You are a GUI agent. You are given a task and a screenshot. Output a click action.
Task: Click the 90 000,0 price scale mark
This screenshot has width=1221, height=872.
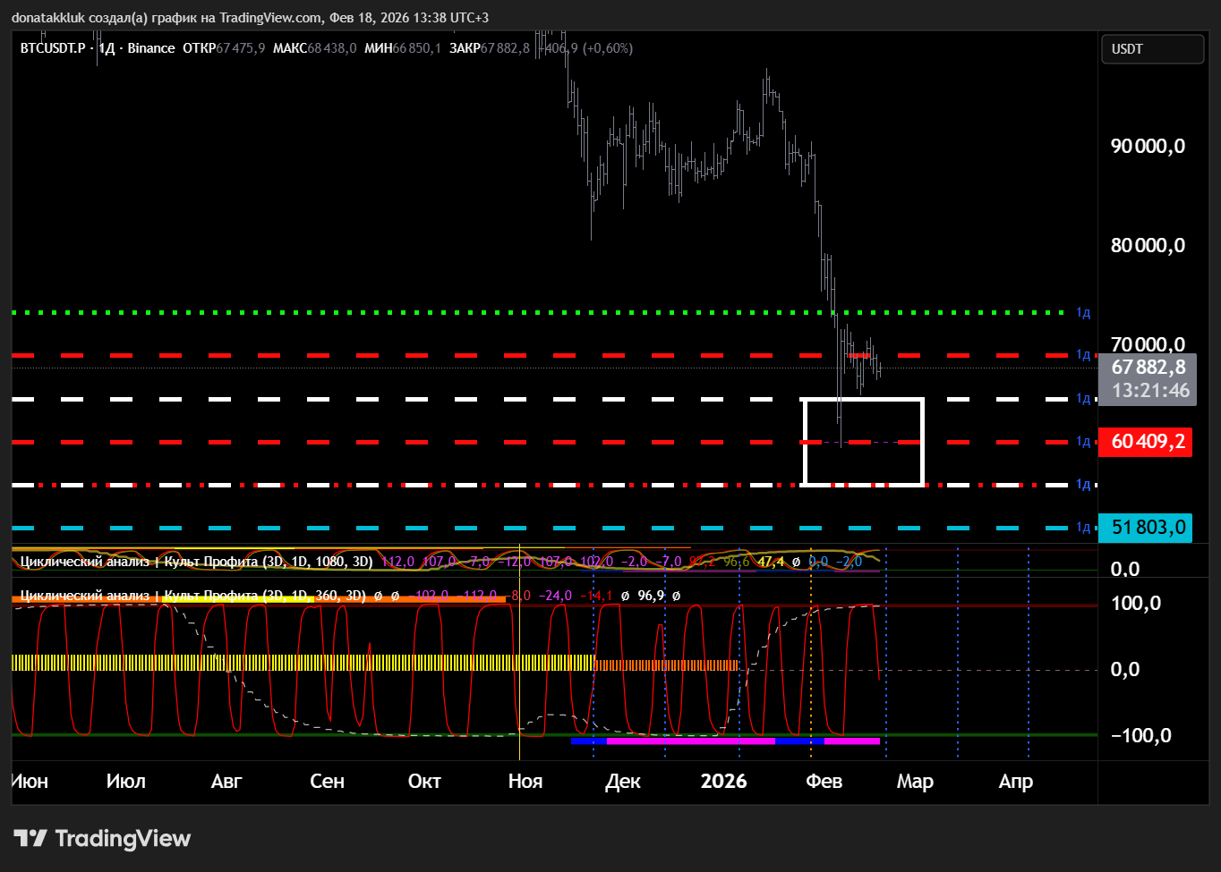[x=1148, y=147]
